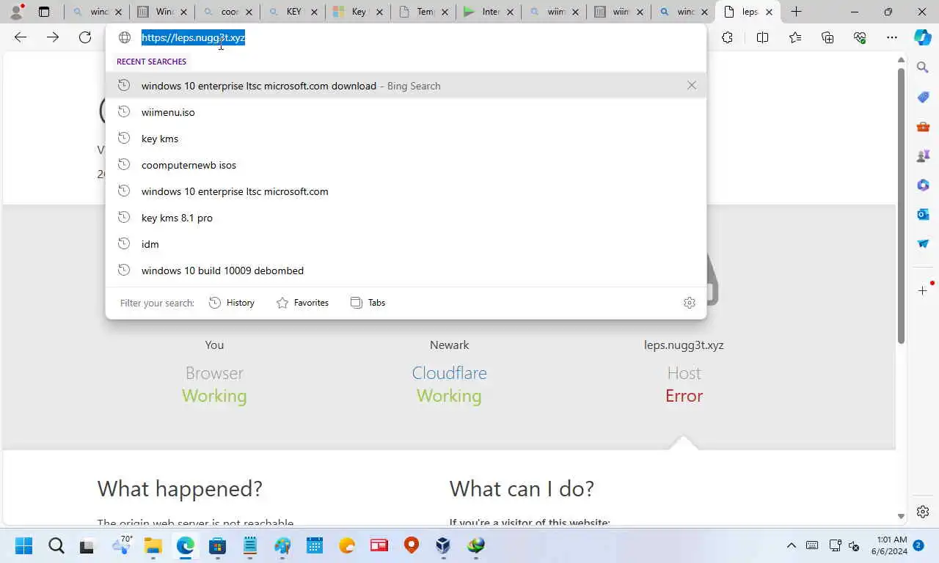Switch to the 'wiim' search tab
The image size is (939, 563).
[554, 12]
